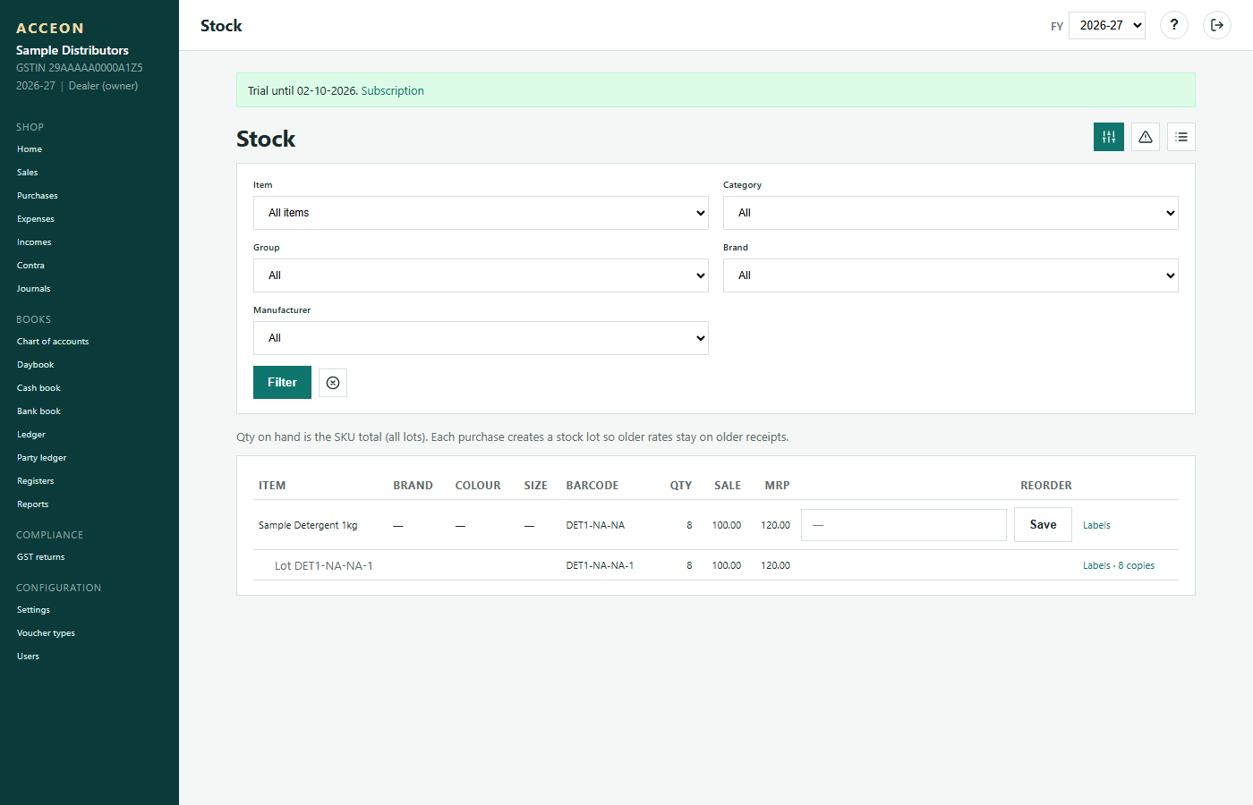Open Voucher types in sidebar
This screenshot has width=1253, height=805.
click(x=46, y=633)
